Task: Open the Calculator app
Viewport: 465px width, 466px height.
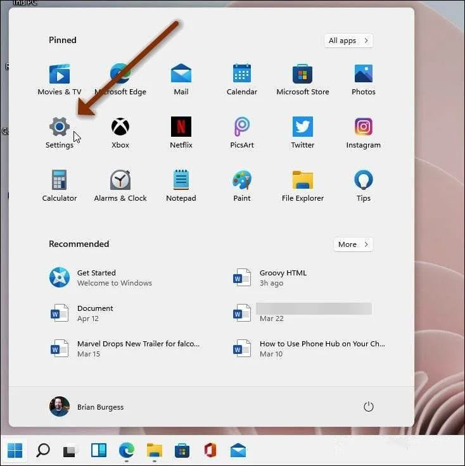Action: click(x=60, y=186)
